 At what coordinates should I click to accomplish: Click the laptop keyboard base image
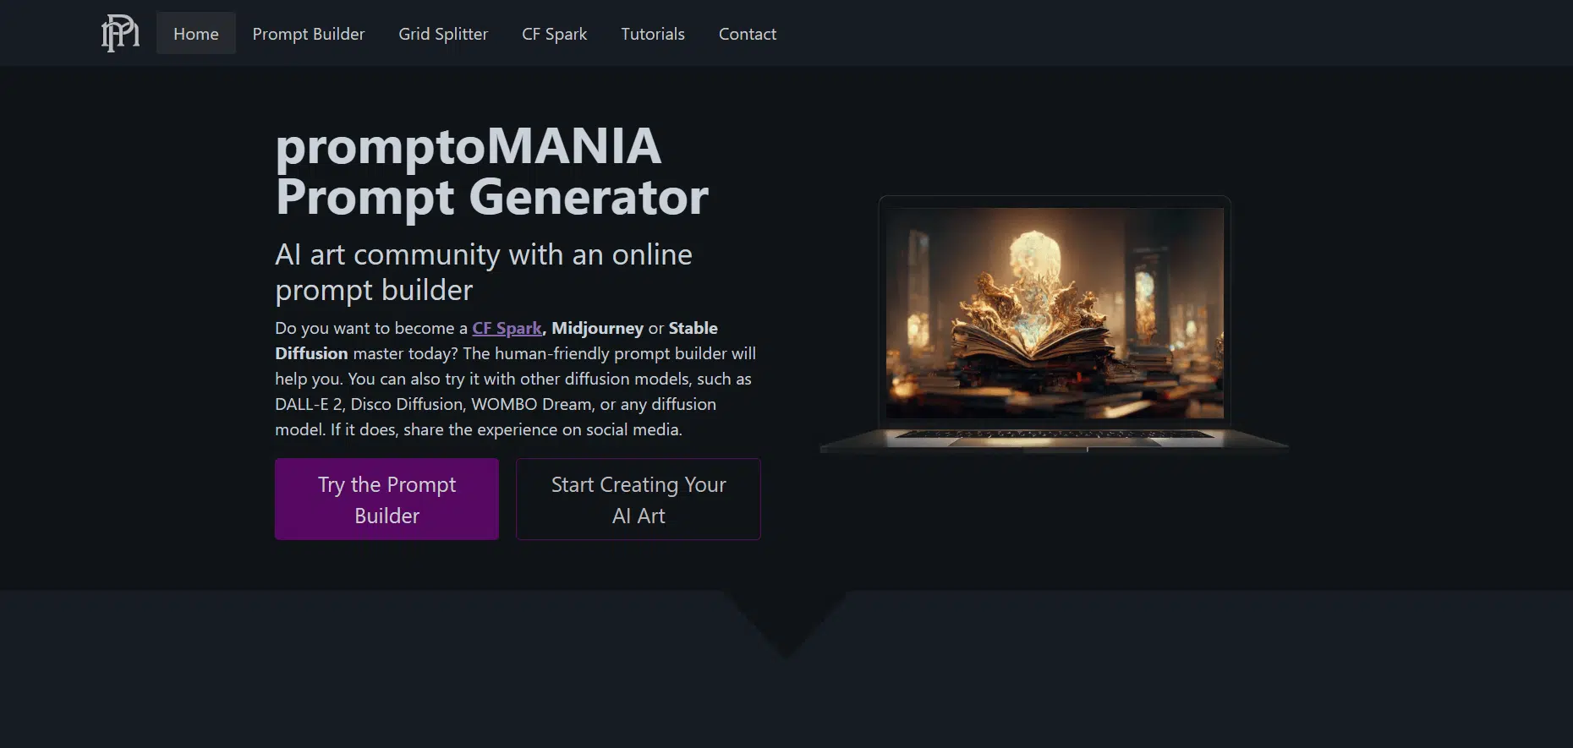[1055, 440]
